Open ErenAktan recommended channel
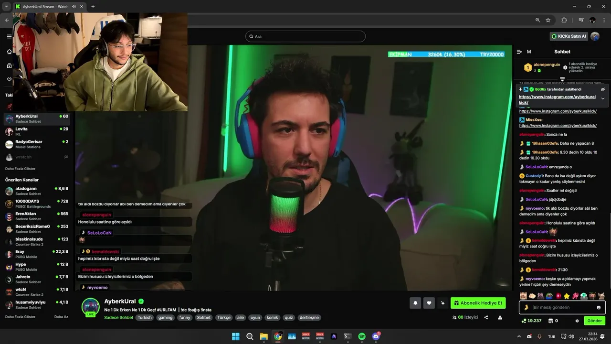 coord(37,216)
